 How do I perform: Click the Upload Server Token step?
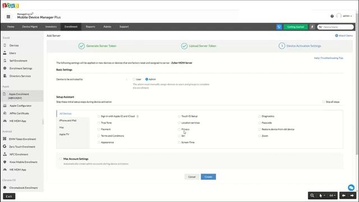coord(199,46)
